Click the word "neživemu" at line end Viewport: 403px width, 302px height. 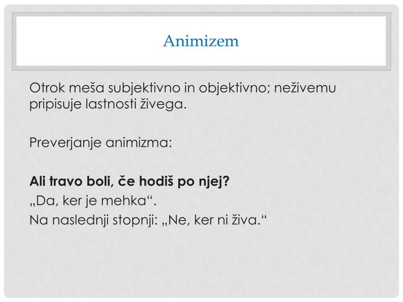coord(305,88)
